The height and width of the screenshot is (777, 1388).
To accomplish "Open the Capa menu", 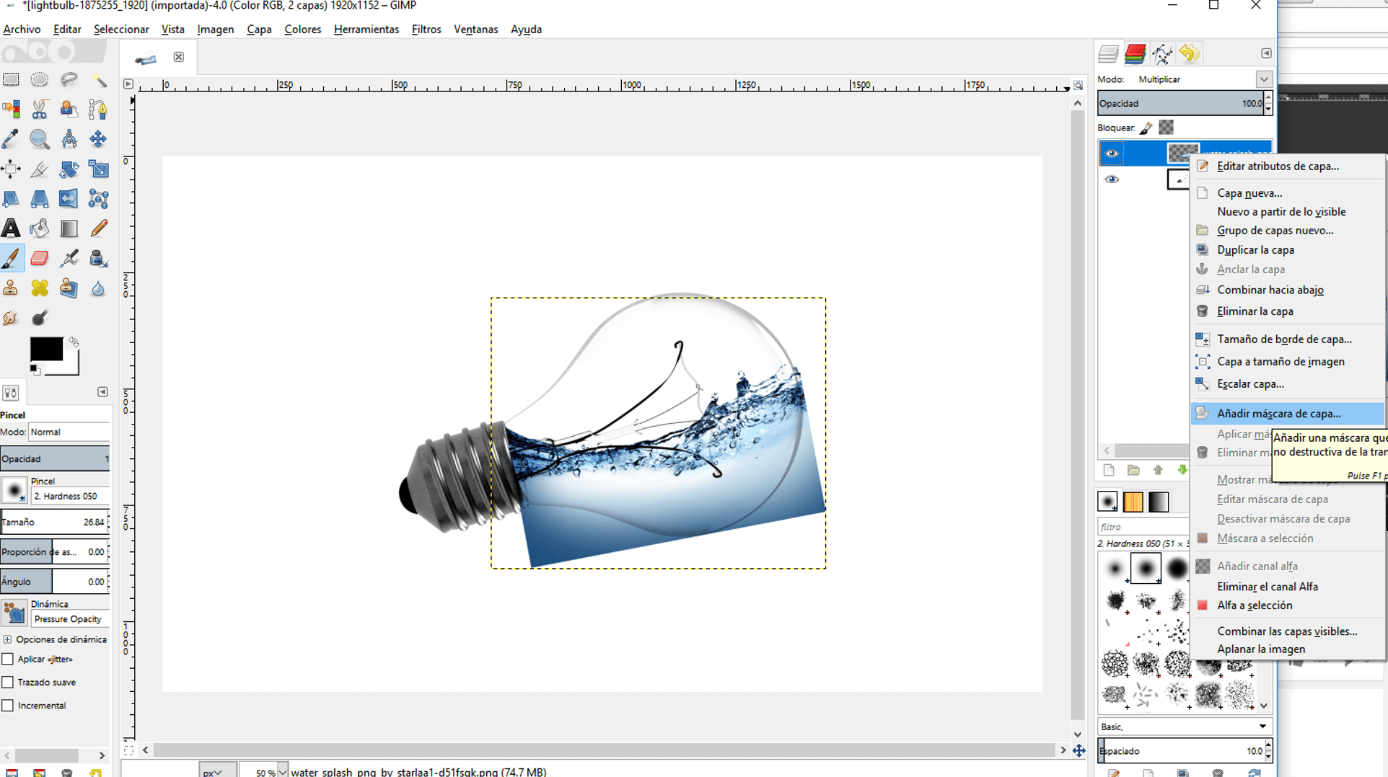I will point(259,30).
